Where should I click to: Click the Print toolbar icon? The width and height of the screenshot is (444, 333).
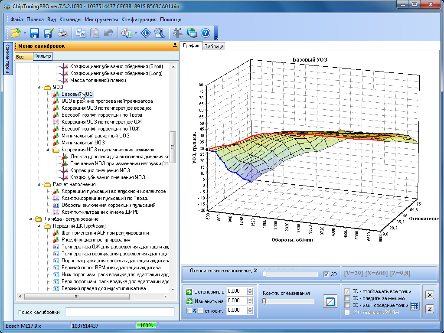point(62,33)
